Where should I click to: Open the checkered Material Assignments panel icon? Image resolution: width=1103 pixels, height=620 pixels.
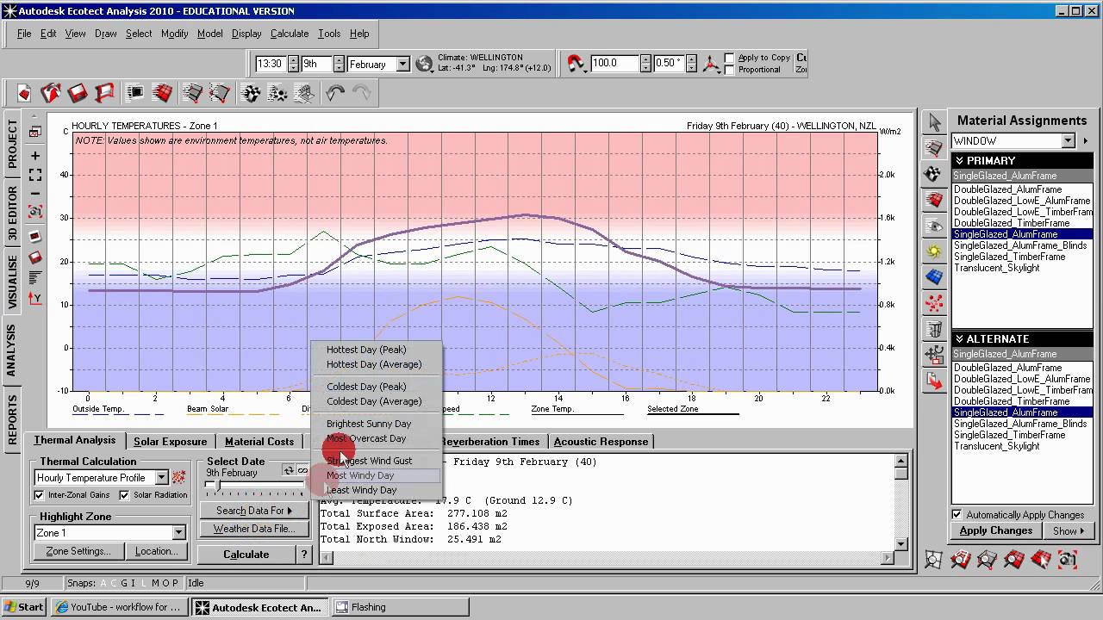tap(934, 174)
